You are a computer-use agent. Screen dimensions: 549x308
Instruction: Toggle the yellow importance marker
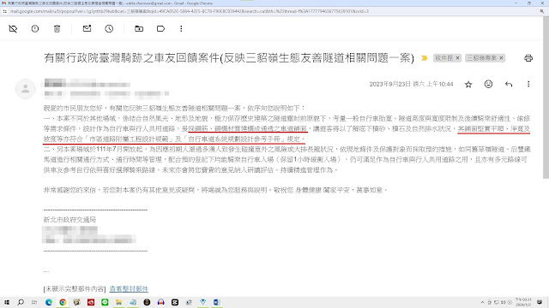424,58
